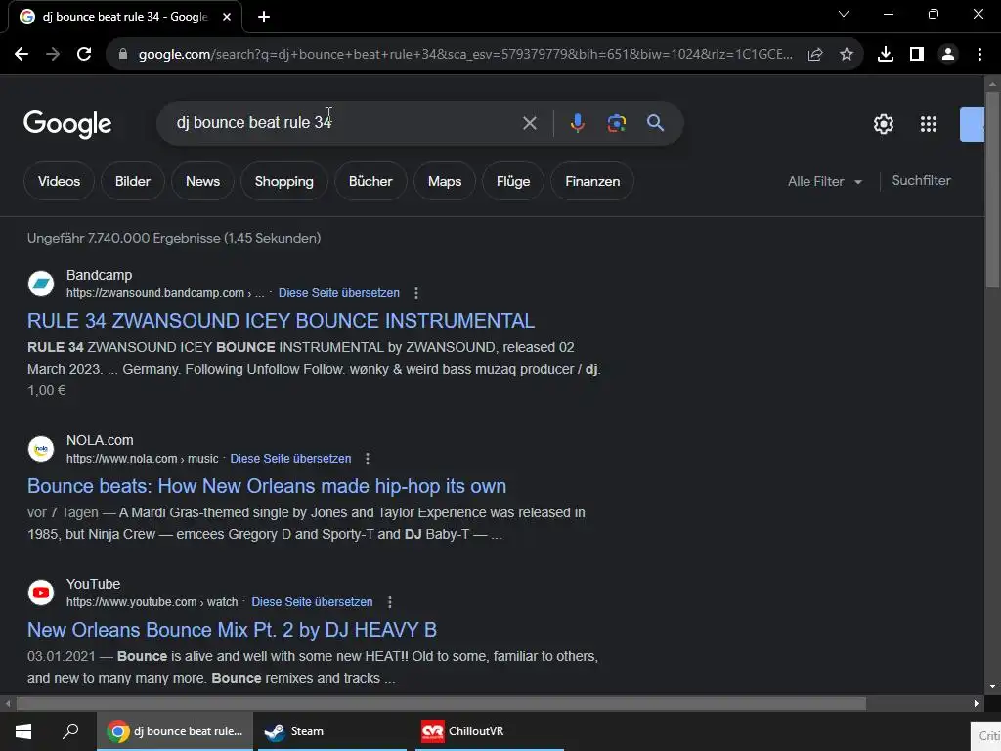
Task: Click the browser forward arrow
Action: pos(53,55)
